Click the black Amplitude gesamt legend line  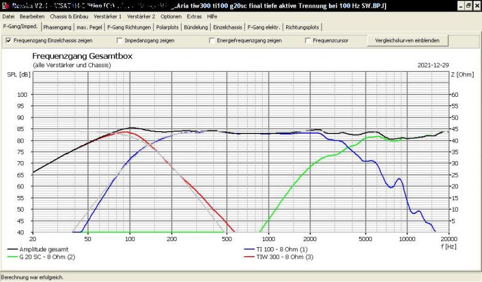coord(12,250)
